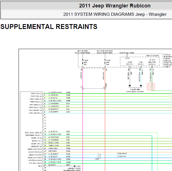Viewport: 172px width, 171px height.
Task: Click the GND pin label
Action: click(x=40, y=166)
